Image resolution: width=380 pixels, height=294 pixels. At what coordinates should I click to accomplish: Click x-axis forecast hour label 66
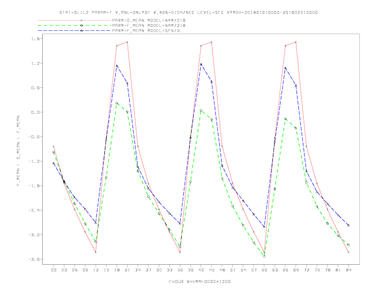coord(285,270)
